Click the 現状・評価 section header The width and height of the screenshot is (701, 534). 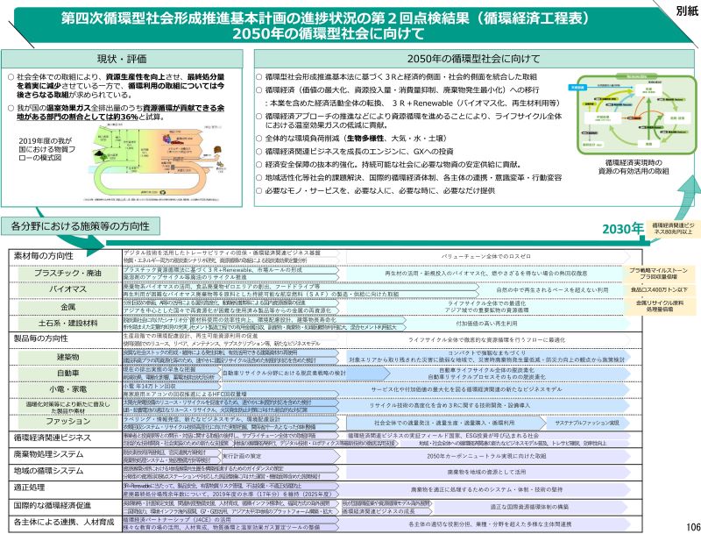coord(122,59)
